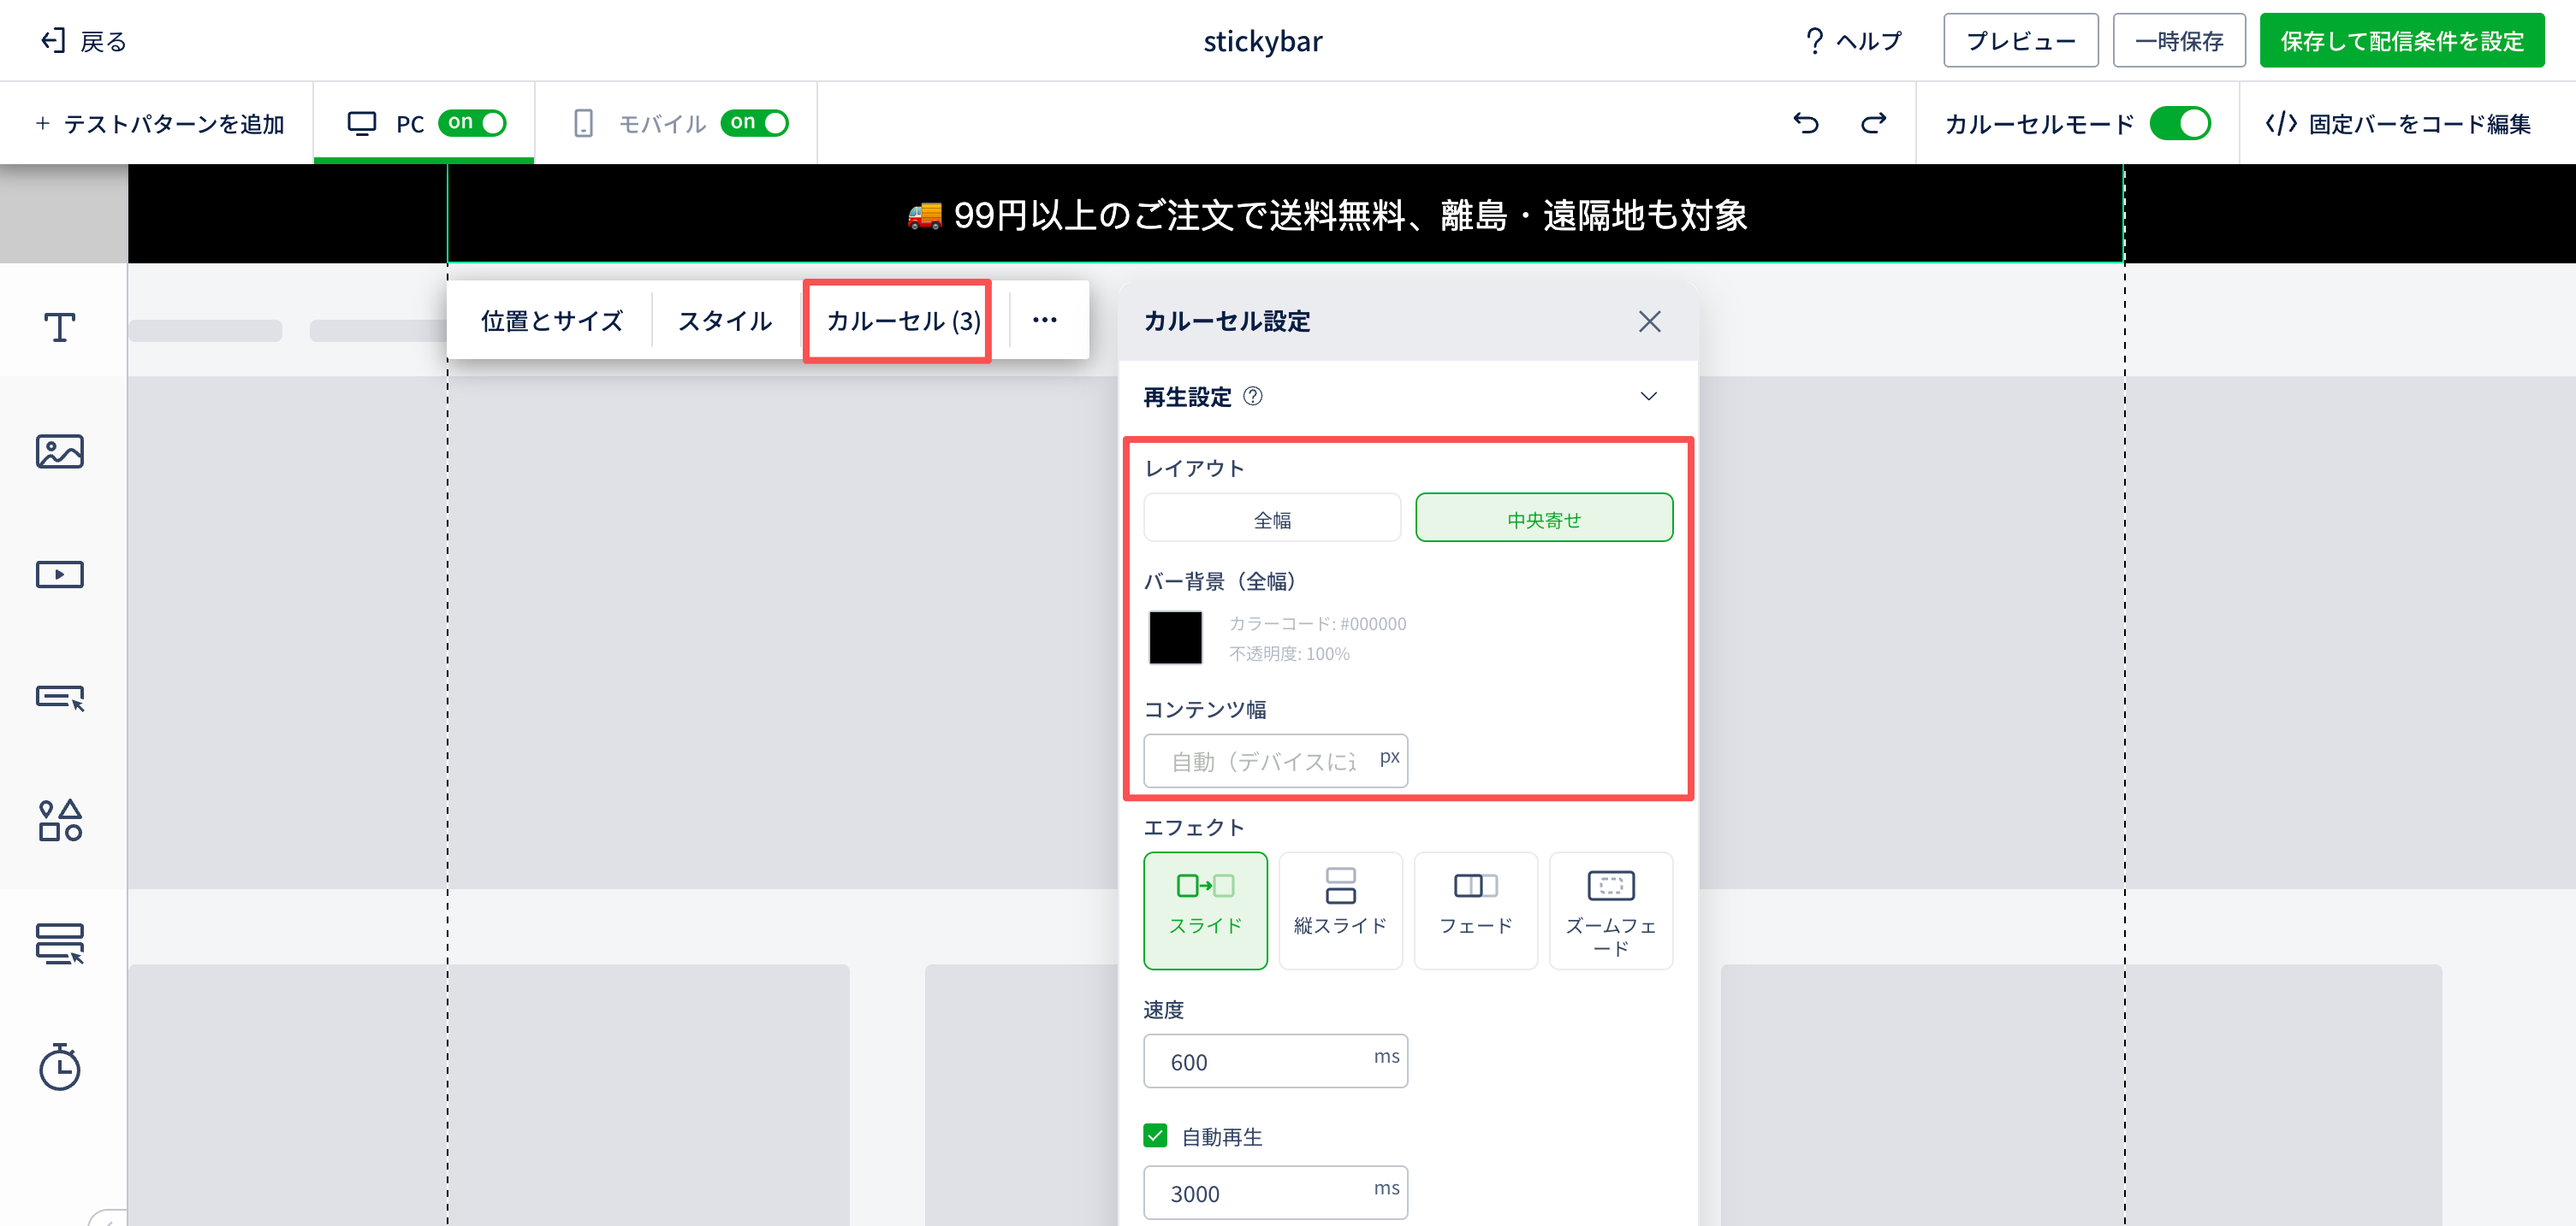
Task: Click help icon next to 再生設定
Action: coord(1252,397)
